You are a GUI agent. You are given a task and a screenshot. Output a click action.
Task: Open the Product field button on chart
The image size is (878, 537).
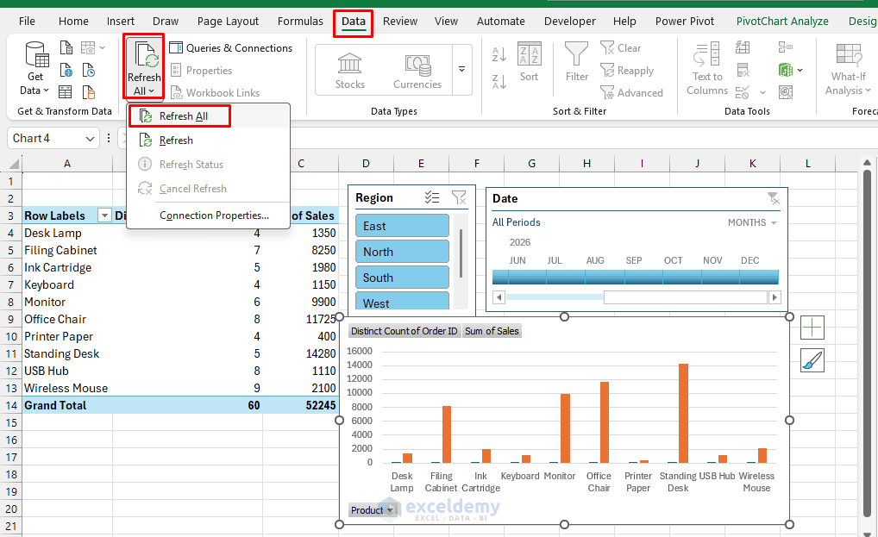(373, 510)
